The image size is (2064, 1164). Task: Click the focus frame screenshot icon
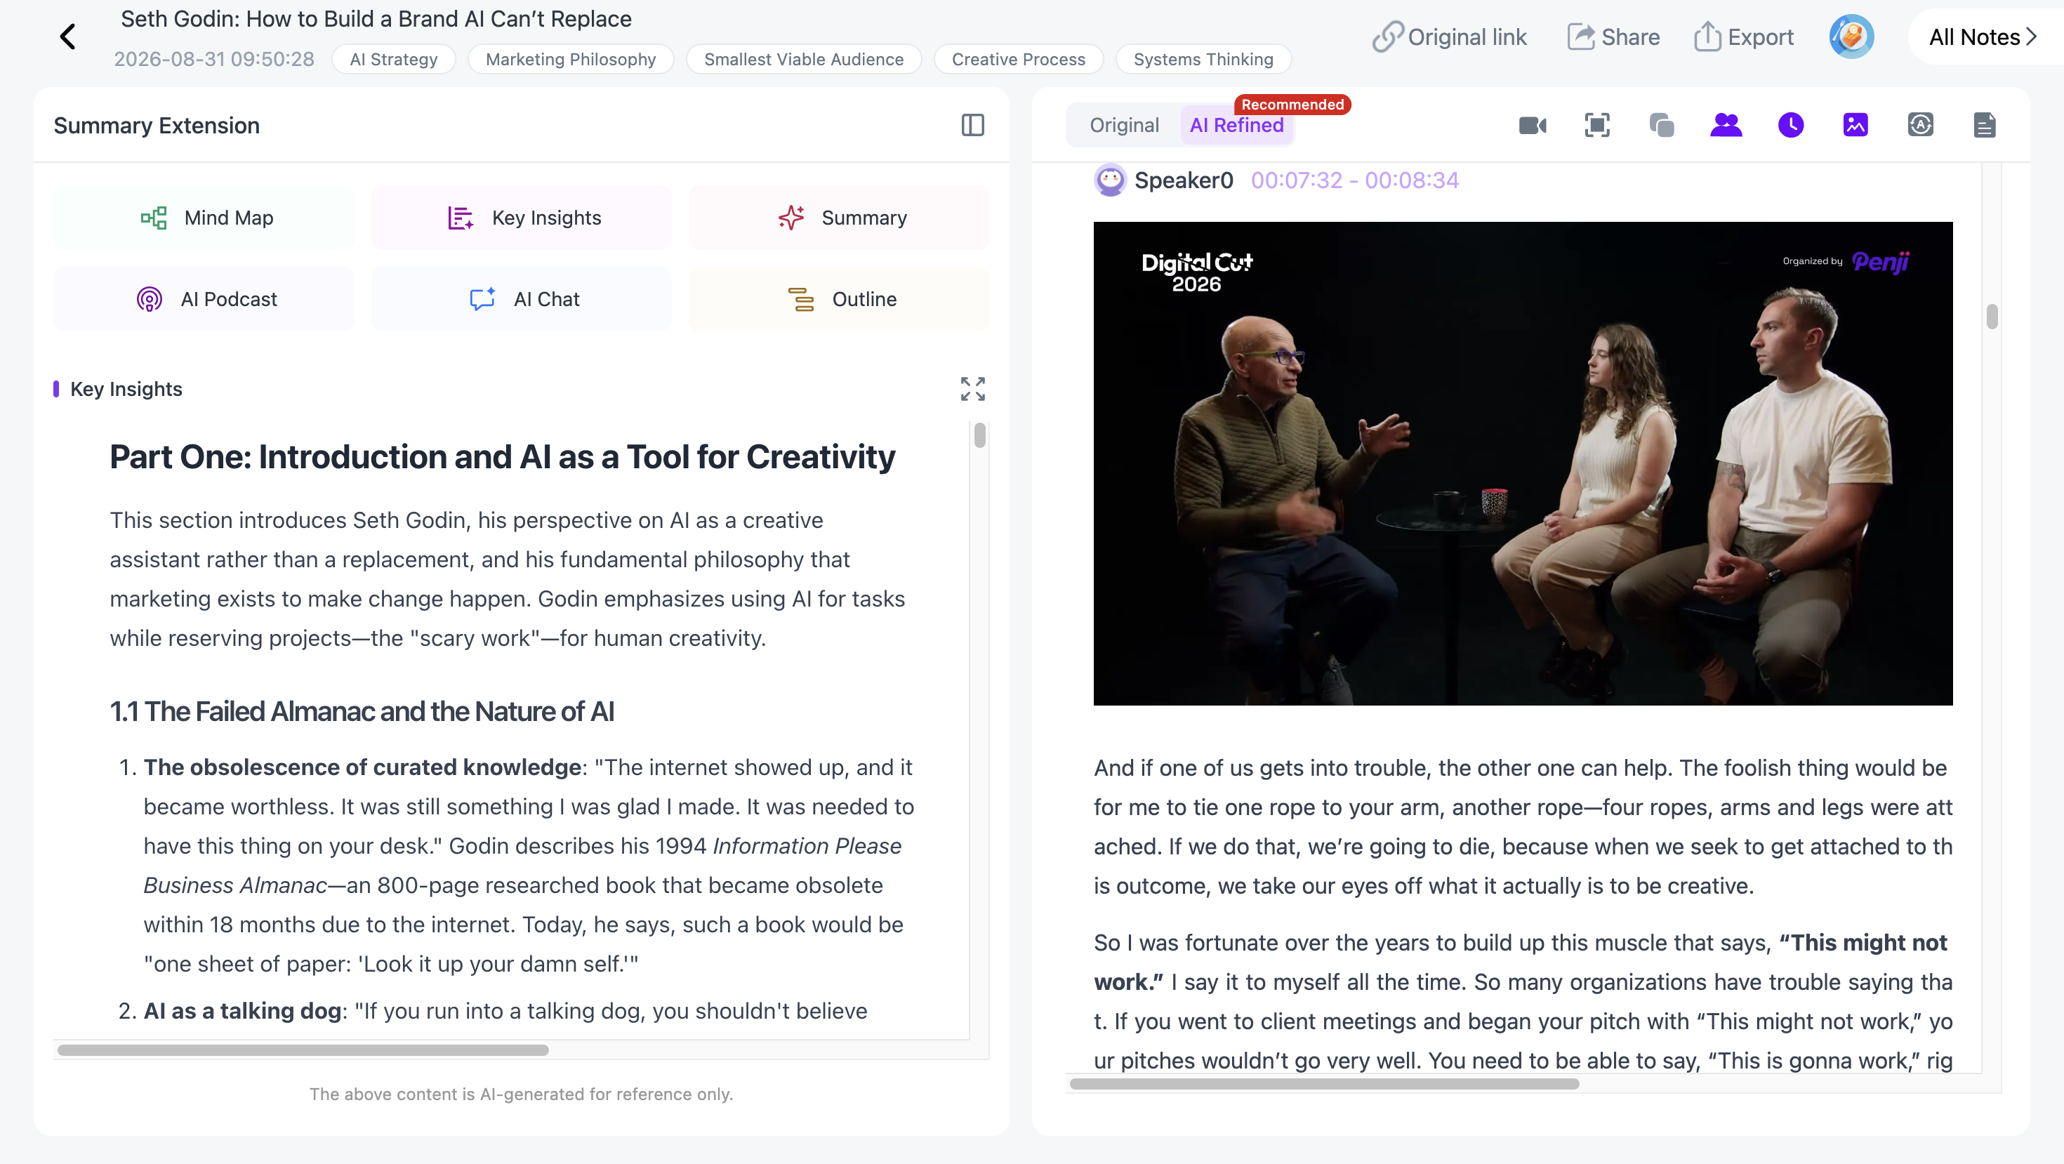1597,125
